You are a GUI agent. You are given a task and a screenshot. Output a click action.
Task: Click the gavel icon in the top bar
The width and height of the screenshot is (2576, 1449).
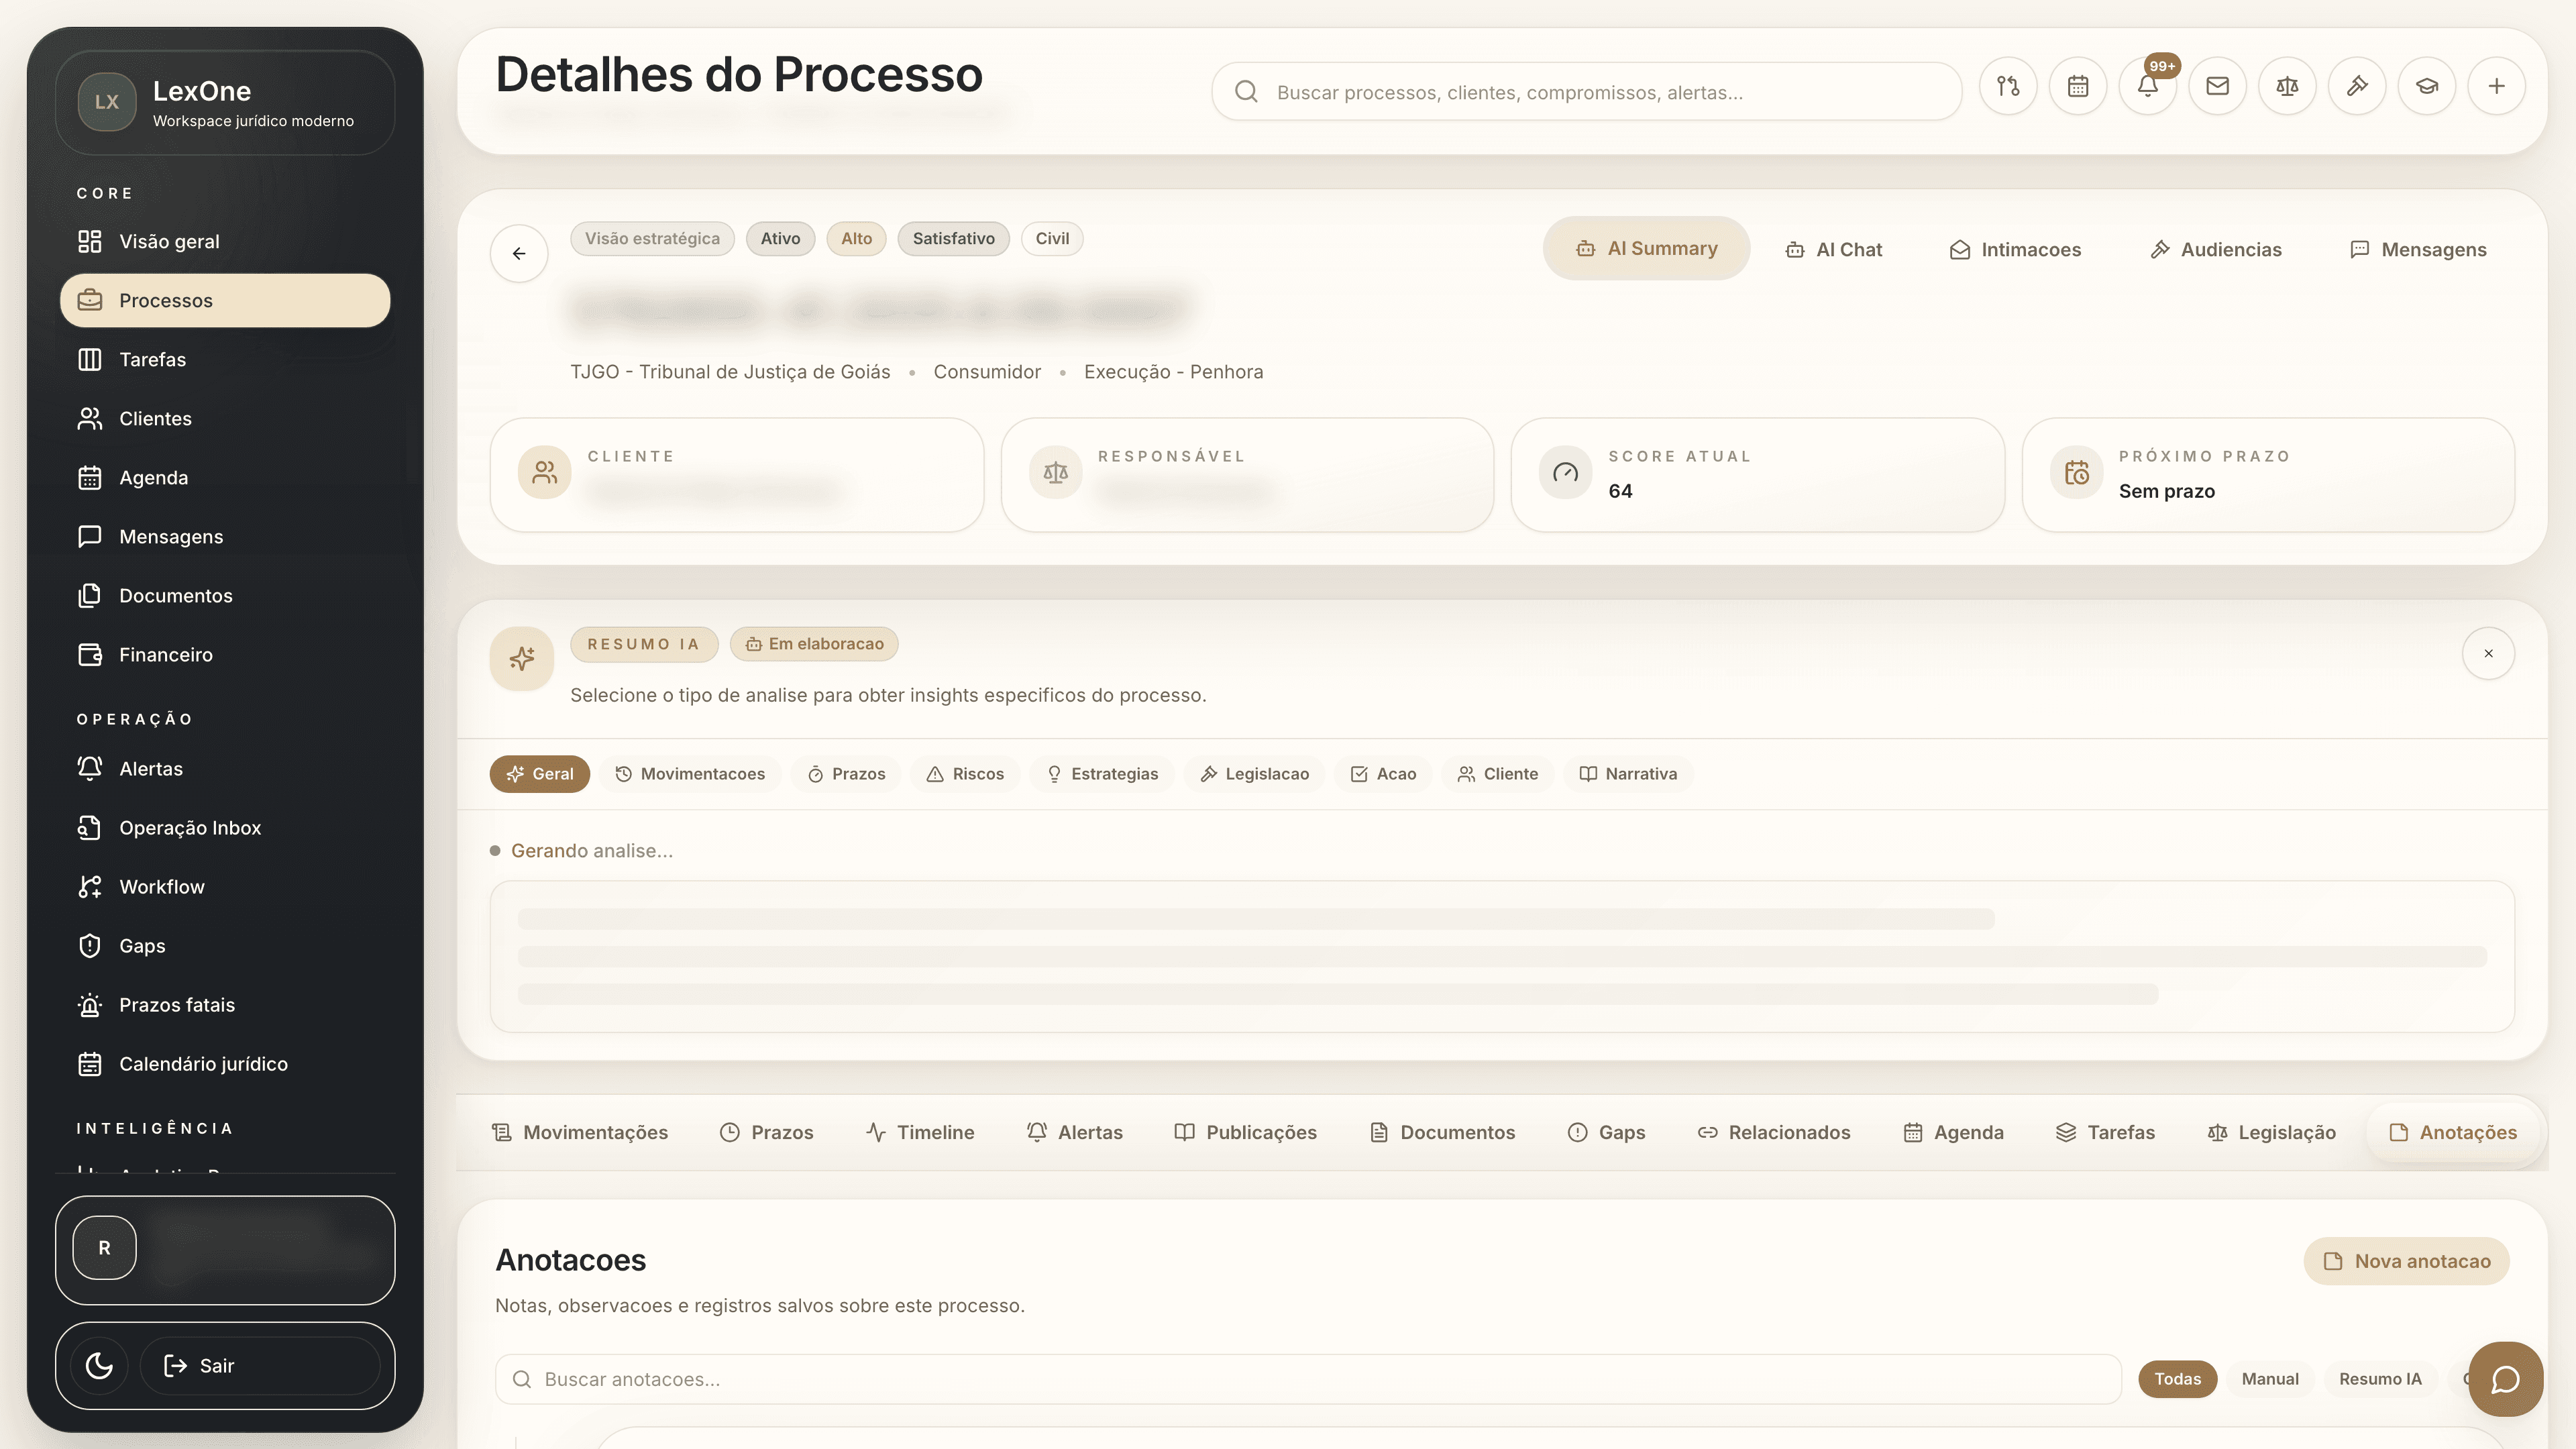click(x=2357, y=86)
